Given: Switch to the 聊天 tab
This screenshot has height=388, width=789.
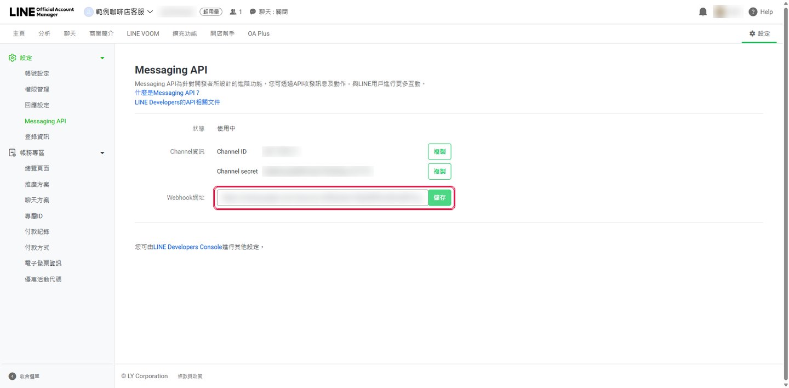Looking at the screenshot, I should [x=70, y=33].
